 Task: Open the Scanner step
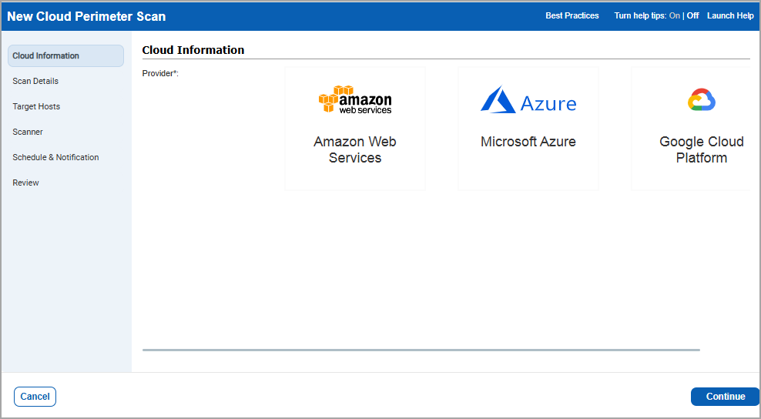[28, 132]
